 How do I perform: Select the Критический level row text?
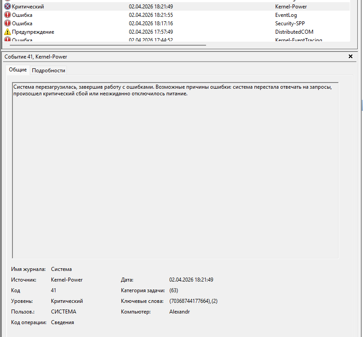tap(28, 7)
